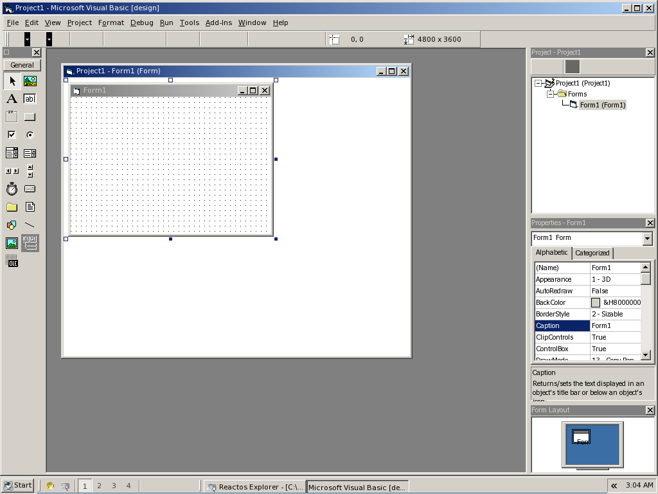This screenshot has height=494, width=658.
Task: Collapse the Project1 tree node
Action: [537, 83]
